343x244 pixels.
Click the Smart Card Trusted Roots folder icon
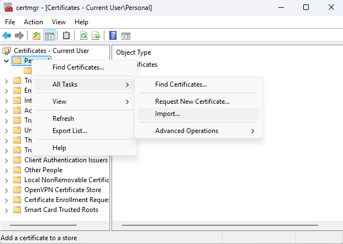click(x=17, y=210)
